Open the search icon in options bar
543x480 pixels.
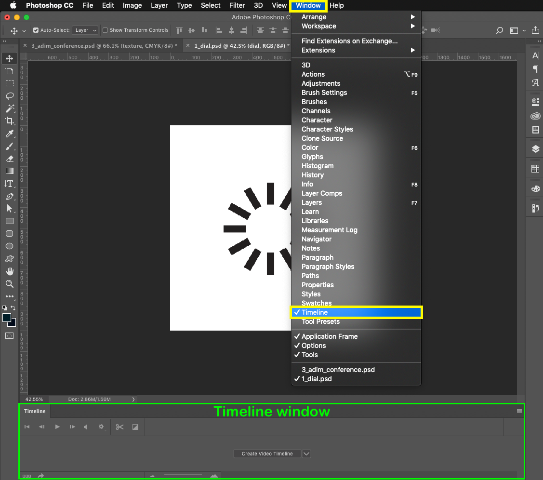(499, 30)
